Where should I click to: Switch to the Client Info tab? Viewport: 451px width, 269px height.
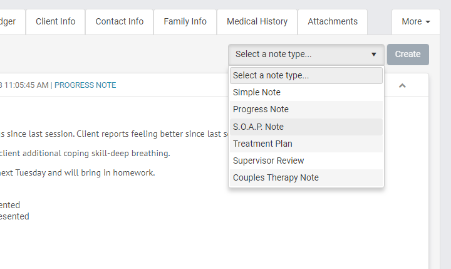click(55, 22)
